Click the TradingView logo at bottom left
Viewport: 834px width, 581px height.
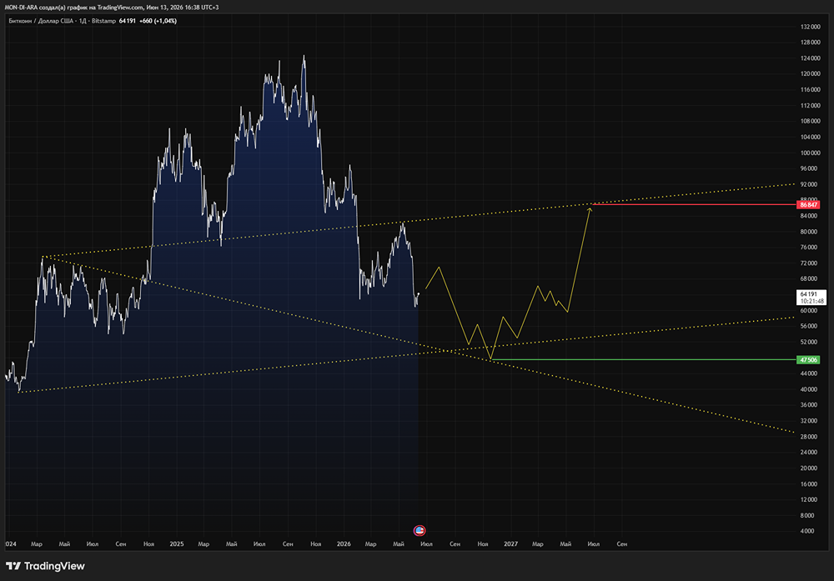[x=45, y=566]
